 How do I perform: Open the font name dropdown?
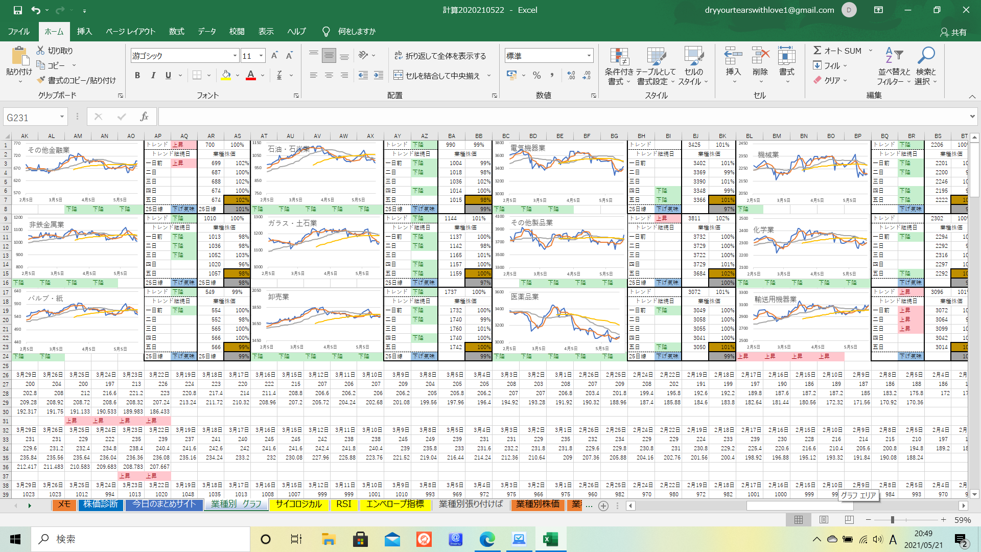coord(235,56)
